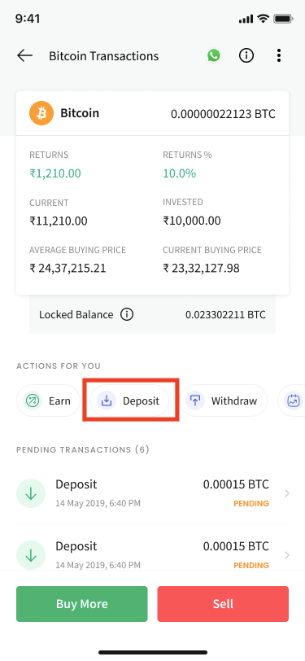305x661 pixels.
Task: Open the three-dot overflow menu
Action: coord(278,55)
